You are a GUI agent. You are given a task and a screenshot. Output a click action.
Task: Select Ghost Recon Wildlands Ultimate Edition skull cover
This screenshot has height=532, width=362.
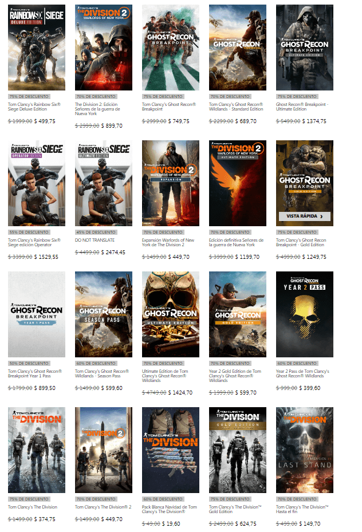coord(171,314)
